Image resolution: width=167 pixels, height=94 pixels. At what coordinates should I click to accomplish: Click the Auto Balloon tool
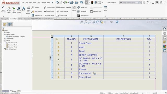click(x=37, y=11)
